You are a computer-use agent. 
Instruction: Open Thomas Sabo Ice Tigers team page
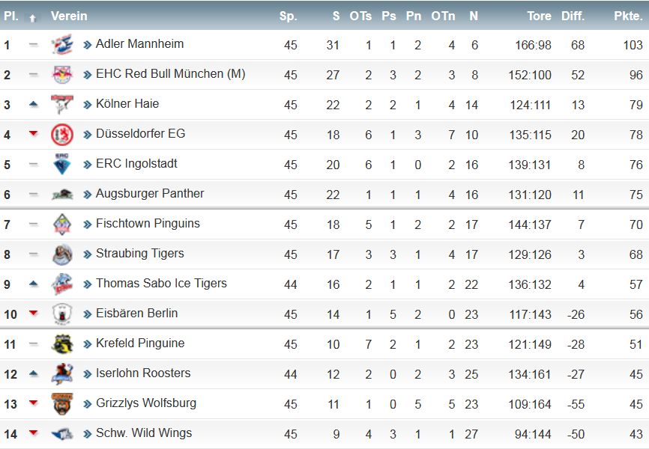tap(161, 283)
